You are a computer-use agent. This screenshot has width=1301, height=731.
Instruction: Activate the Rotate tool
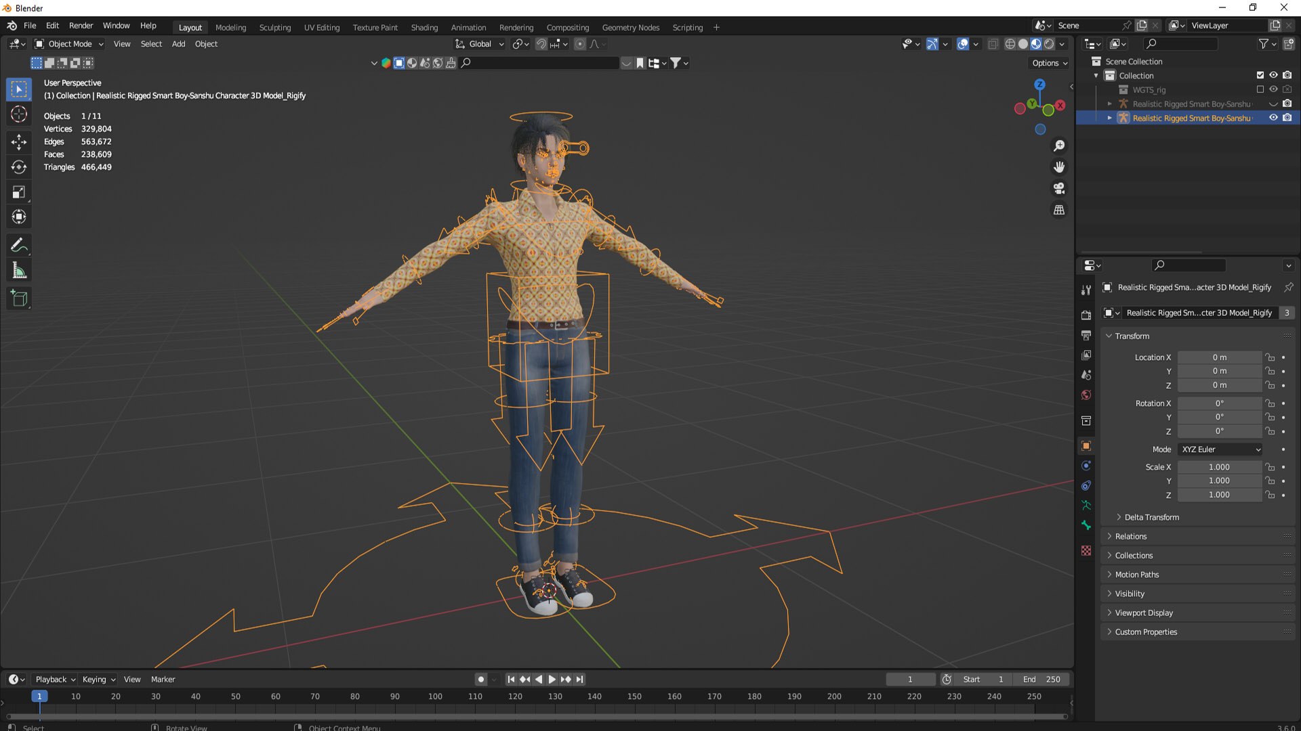click(19, 167)
